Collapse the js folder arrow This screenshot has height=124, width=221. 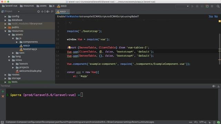click(x=13, y=38)
